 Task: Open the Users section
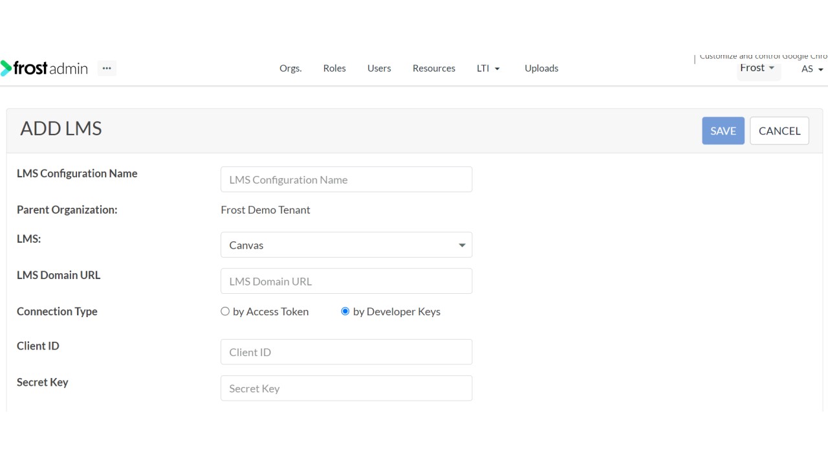(379, 68)
